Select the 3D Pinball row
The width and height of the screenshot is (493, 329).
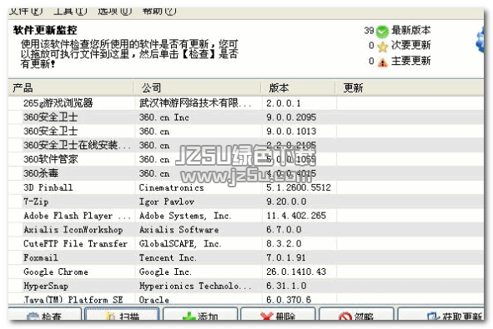pyautogui.click(x=246, y=187)
